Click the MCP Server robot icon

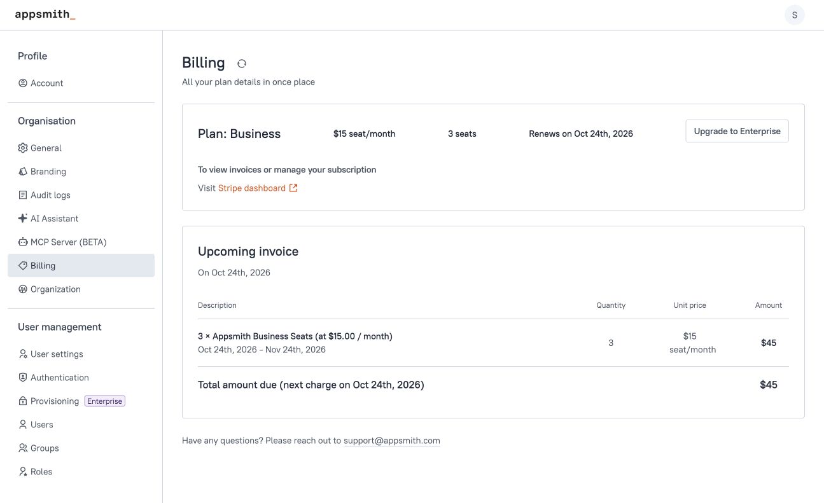(x=23, y=242)
